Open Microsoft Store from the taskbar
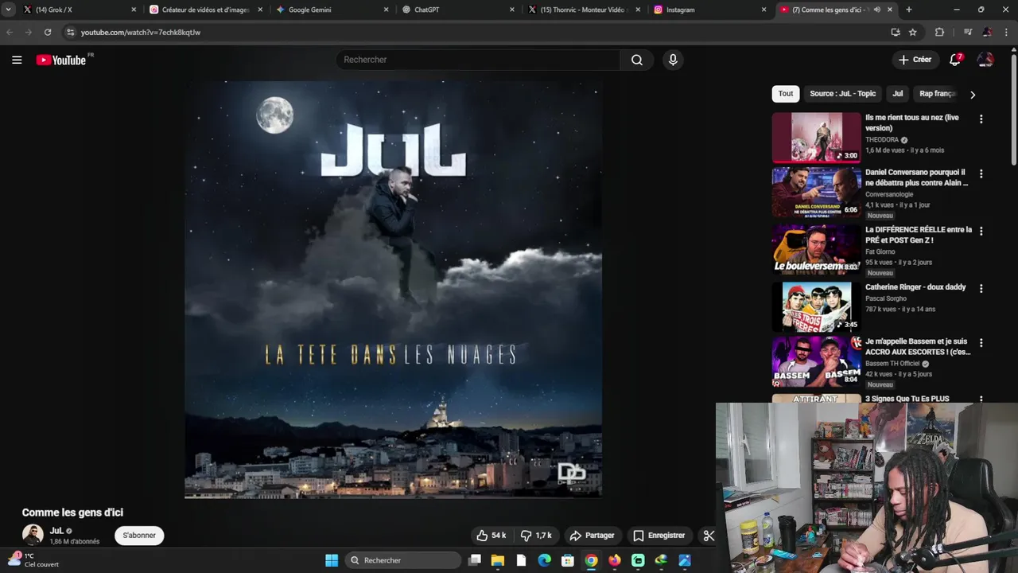Image resolution: width=1018 pixels, height=573 pixels. click(x=568, y=560)
